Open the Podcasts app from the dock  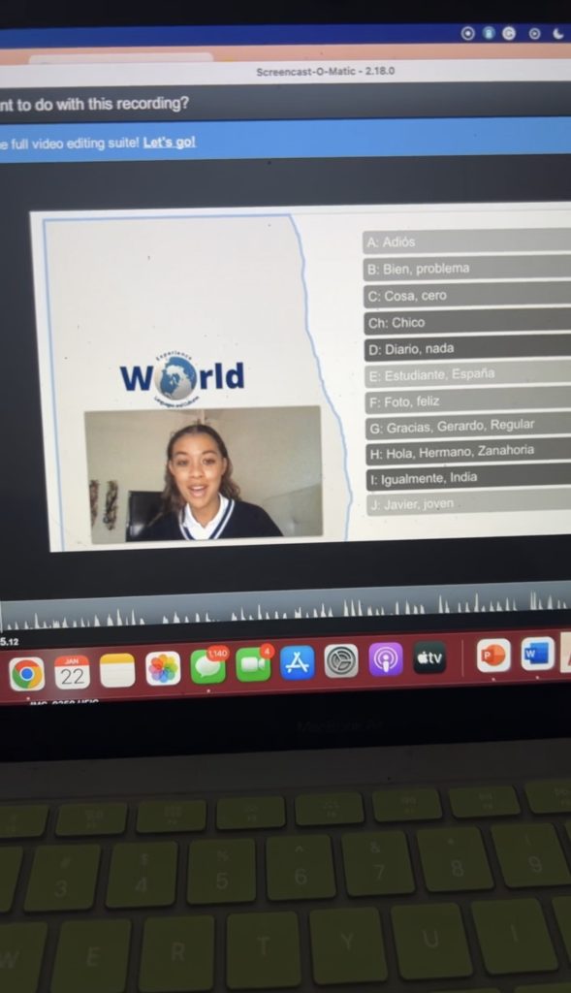[x=385, y=659]
